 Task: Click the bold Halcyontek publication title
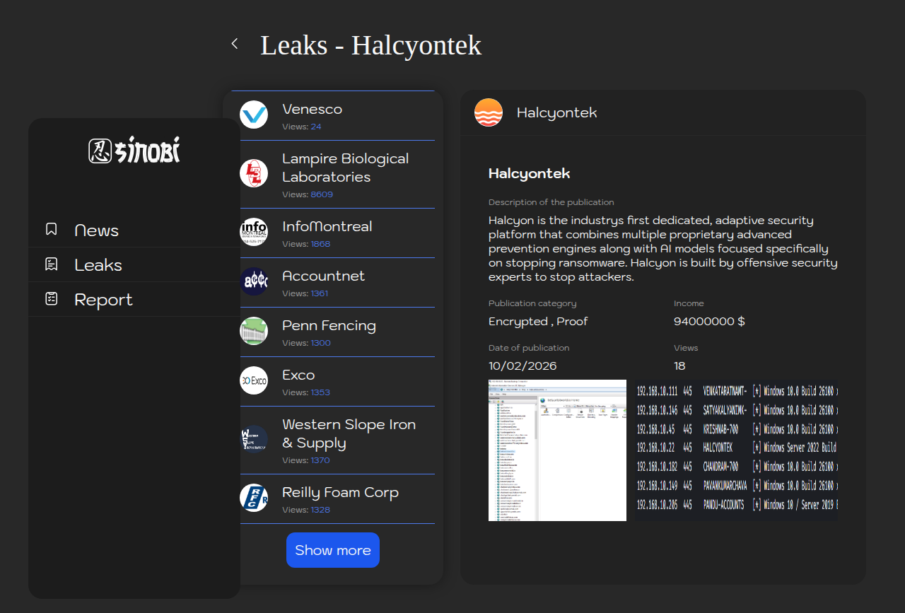(x=529, y=173)
